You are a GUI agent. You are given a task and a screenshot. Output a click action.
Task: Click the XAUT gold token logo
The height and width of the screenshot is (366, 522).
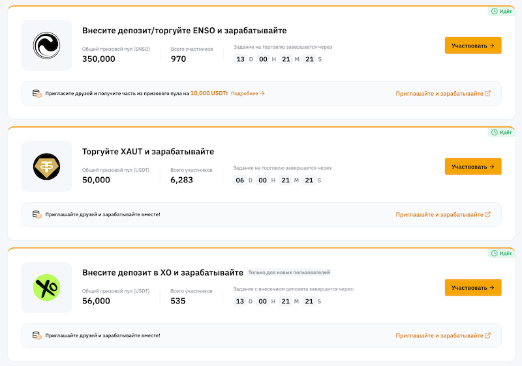click(x=46, y=167)
